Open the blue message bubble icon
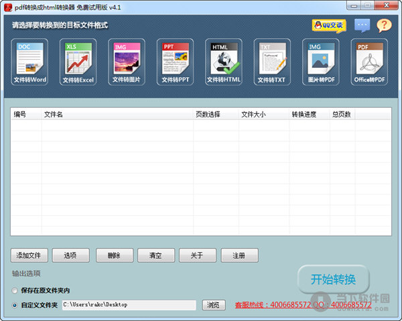 coord(362,25)
